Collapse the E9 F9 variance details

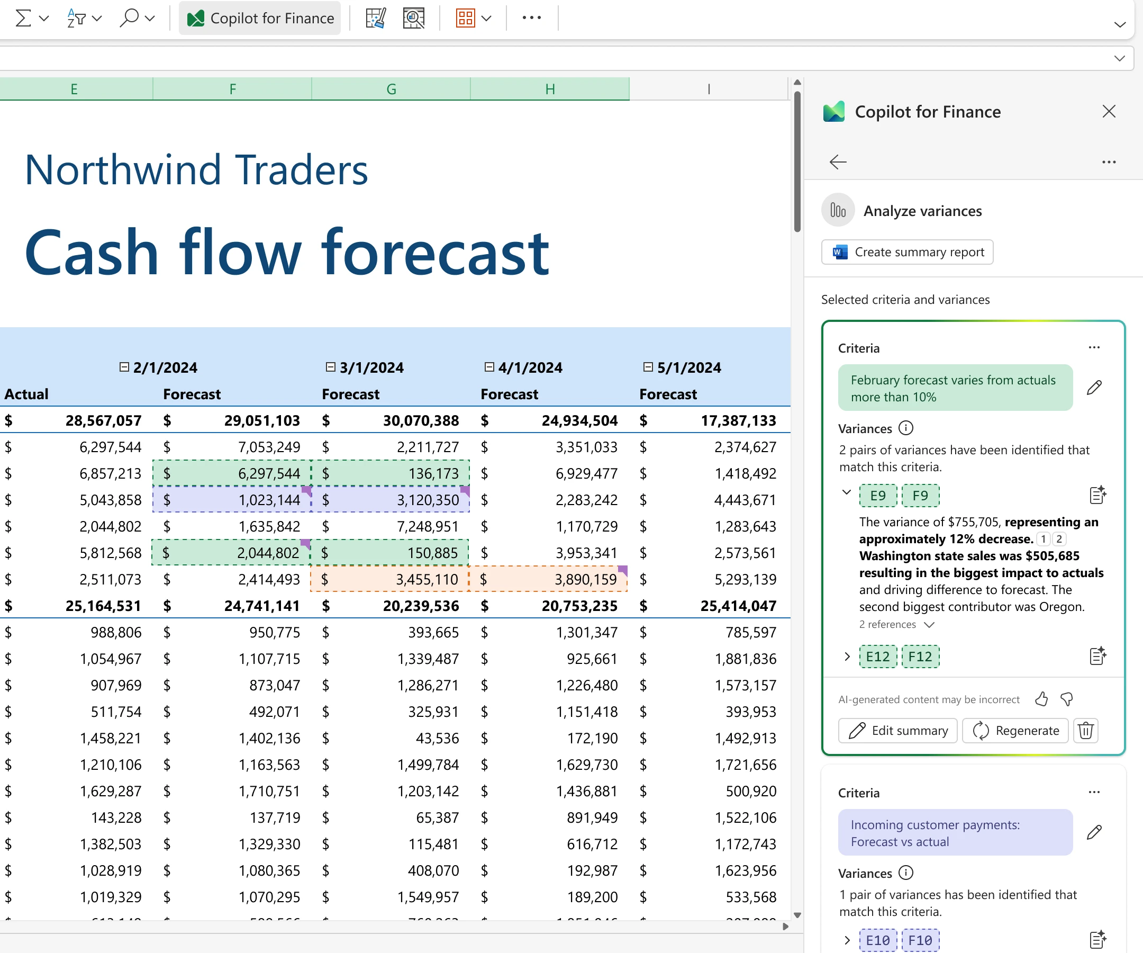point(846,493)
